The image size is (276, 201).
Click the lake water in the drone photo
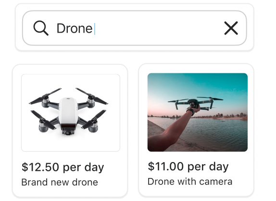click(x=216, y=133)
